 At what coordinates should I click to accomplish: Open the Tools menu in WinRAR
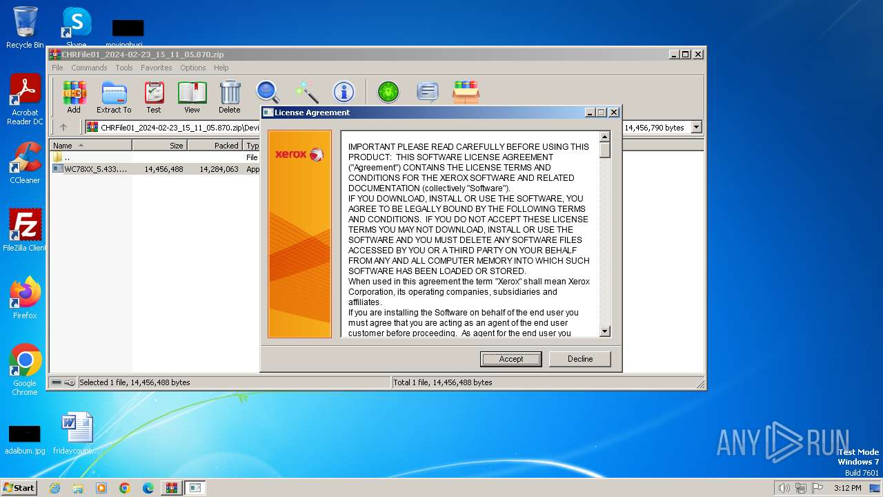(124, 68)
